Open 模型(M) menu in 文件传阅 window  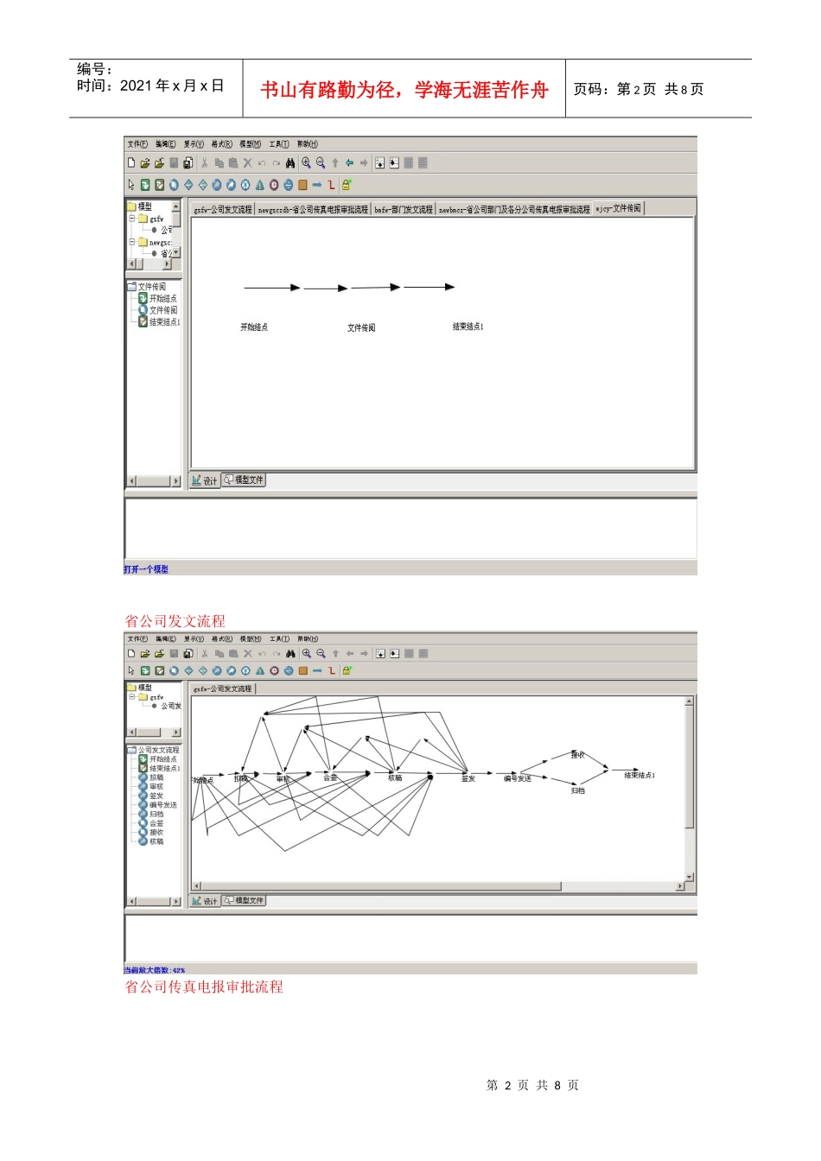tap(250, 144)
